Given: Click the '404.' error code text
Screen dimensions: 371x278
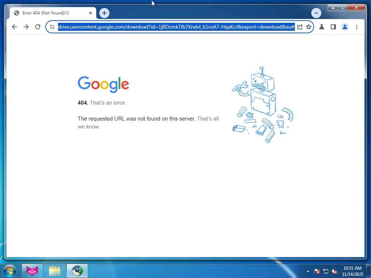Looking at the screenshot, I should [x=83, y=103].
